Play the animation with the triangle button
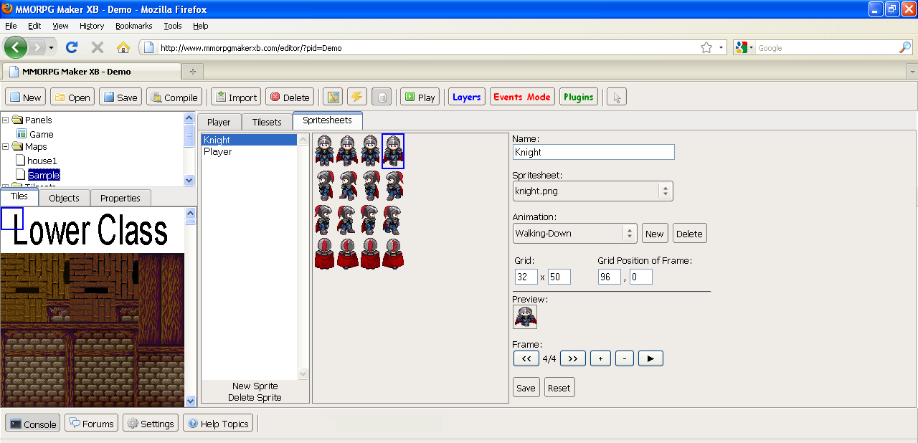 click(650, 358)
